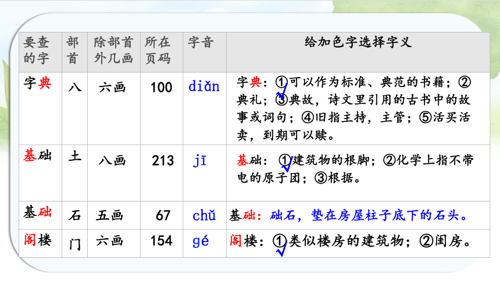Viewport: 500px width, 281px height.
Task: Click the word '阁楼' in first column
Action: [x=37, y=240]
